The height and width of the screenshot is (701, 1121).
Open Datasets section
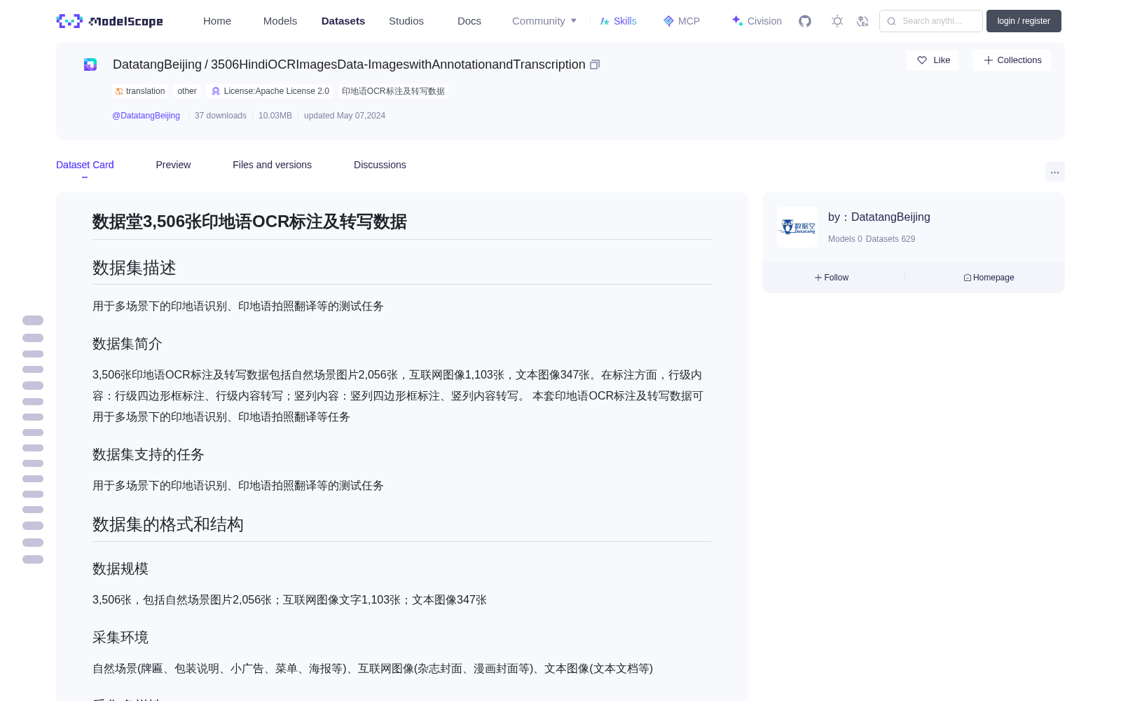(x=343, y=21)
